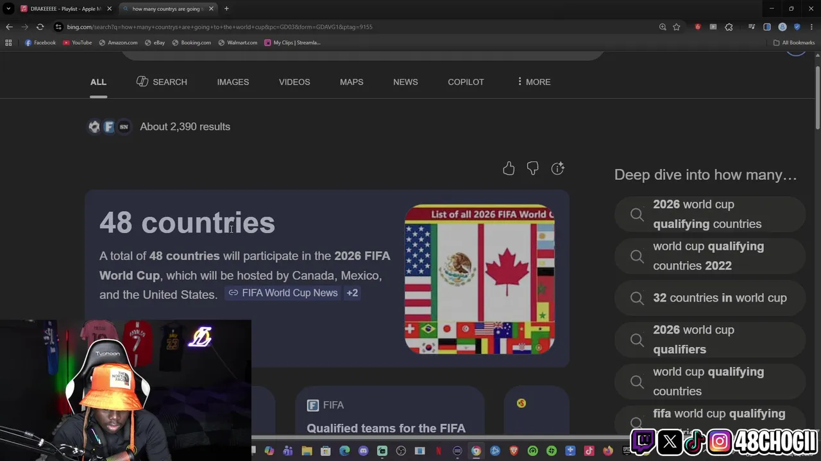Expand the All Bookmarks folder
This screenshot has height=461, width=821.
793,42
